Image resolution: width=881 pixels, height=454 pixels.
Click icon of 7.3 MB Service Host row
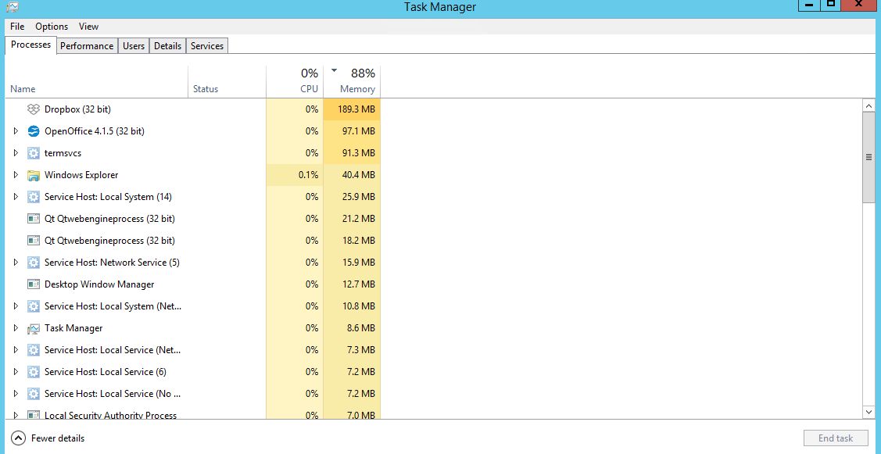34,350
